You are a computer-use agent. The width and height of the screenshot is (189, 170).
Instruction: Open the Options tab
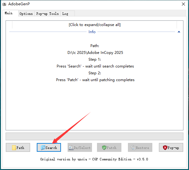coord(26,14)
